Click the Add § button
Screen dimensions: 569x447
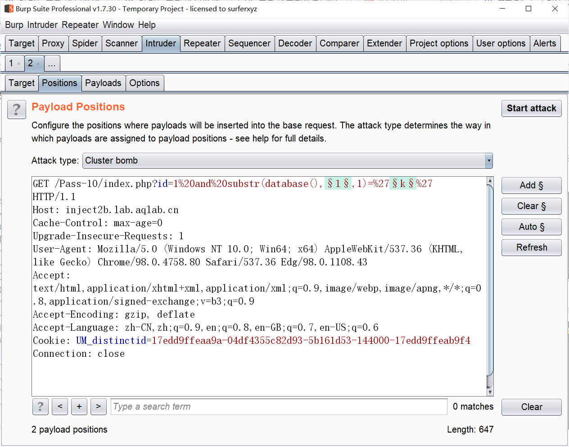532,185
